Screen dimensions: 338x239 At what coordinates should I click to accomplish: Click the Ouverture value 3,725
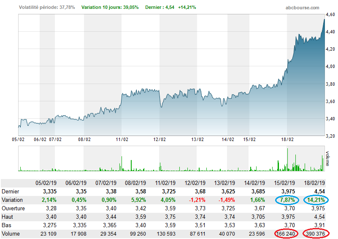pyautogui.click(x=228, y=208)
